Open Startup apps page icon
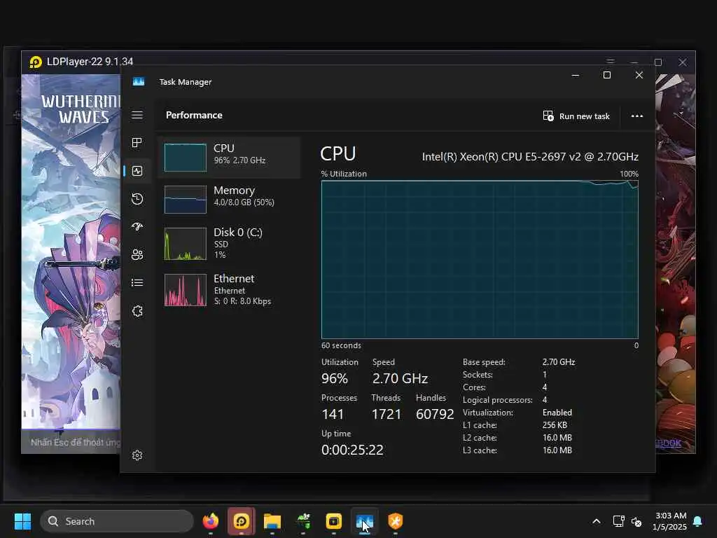 (x=137, y=226)
